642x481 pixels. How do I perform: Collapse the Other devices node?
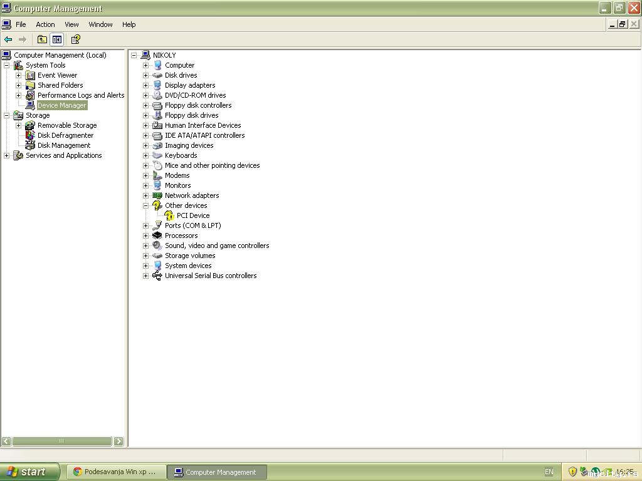pyautogui.click(x=145, y=205)
